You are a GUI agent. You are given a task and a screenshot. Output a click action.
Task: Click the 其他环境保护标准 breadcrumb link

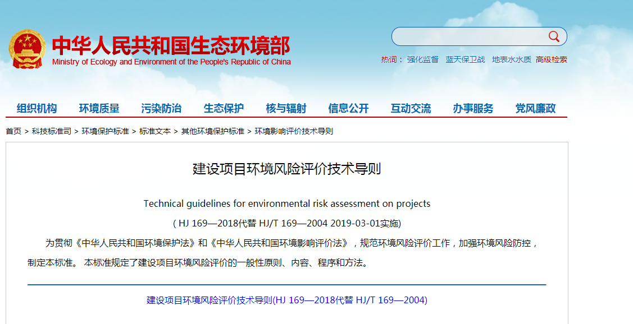[x=212, y=131]
